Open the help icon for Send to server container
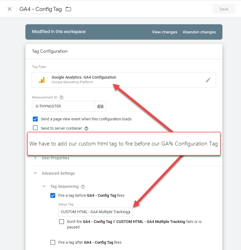 (86, 128)
